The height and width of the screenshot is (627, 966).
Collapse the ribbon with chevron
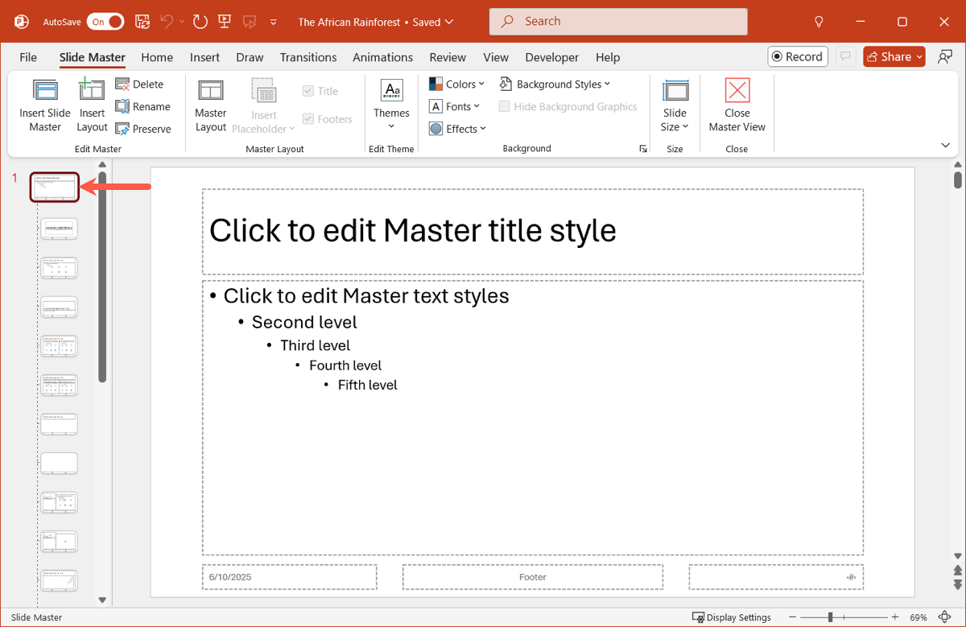[945, 146]
